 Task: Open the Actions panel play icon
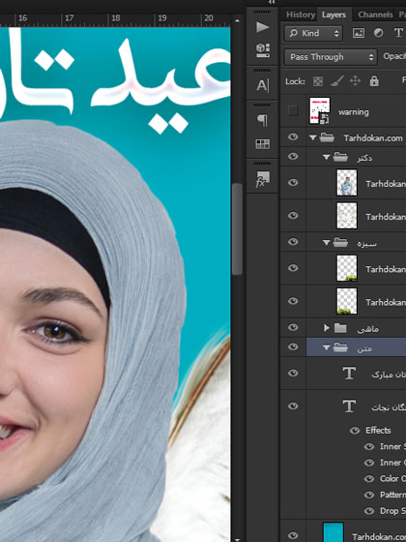click(x=262, y=27)
